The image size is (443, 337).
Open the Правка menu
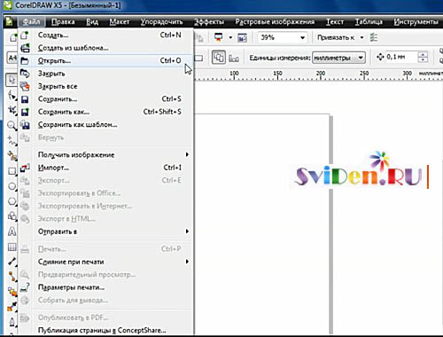(x=63, y=22)
